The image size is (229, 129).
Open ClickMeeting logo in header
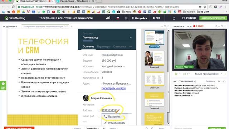[15, 18]
